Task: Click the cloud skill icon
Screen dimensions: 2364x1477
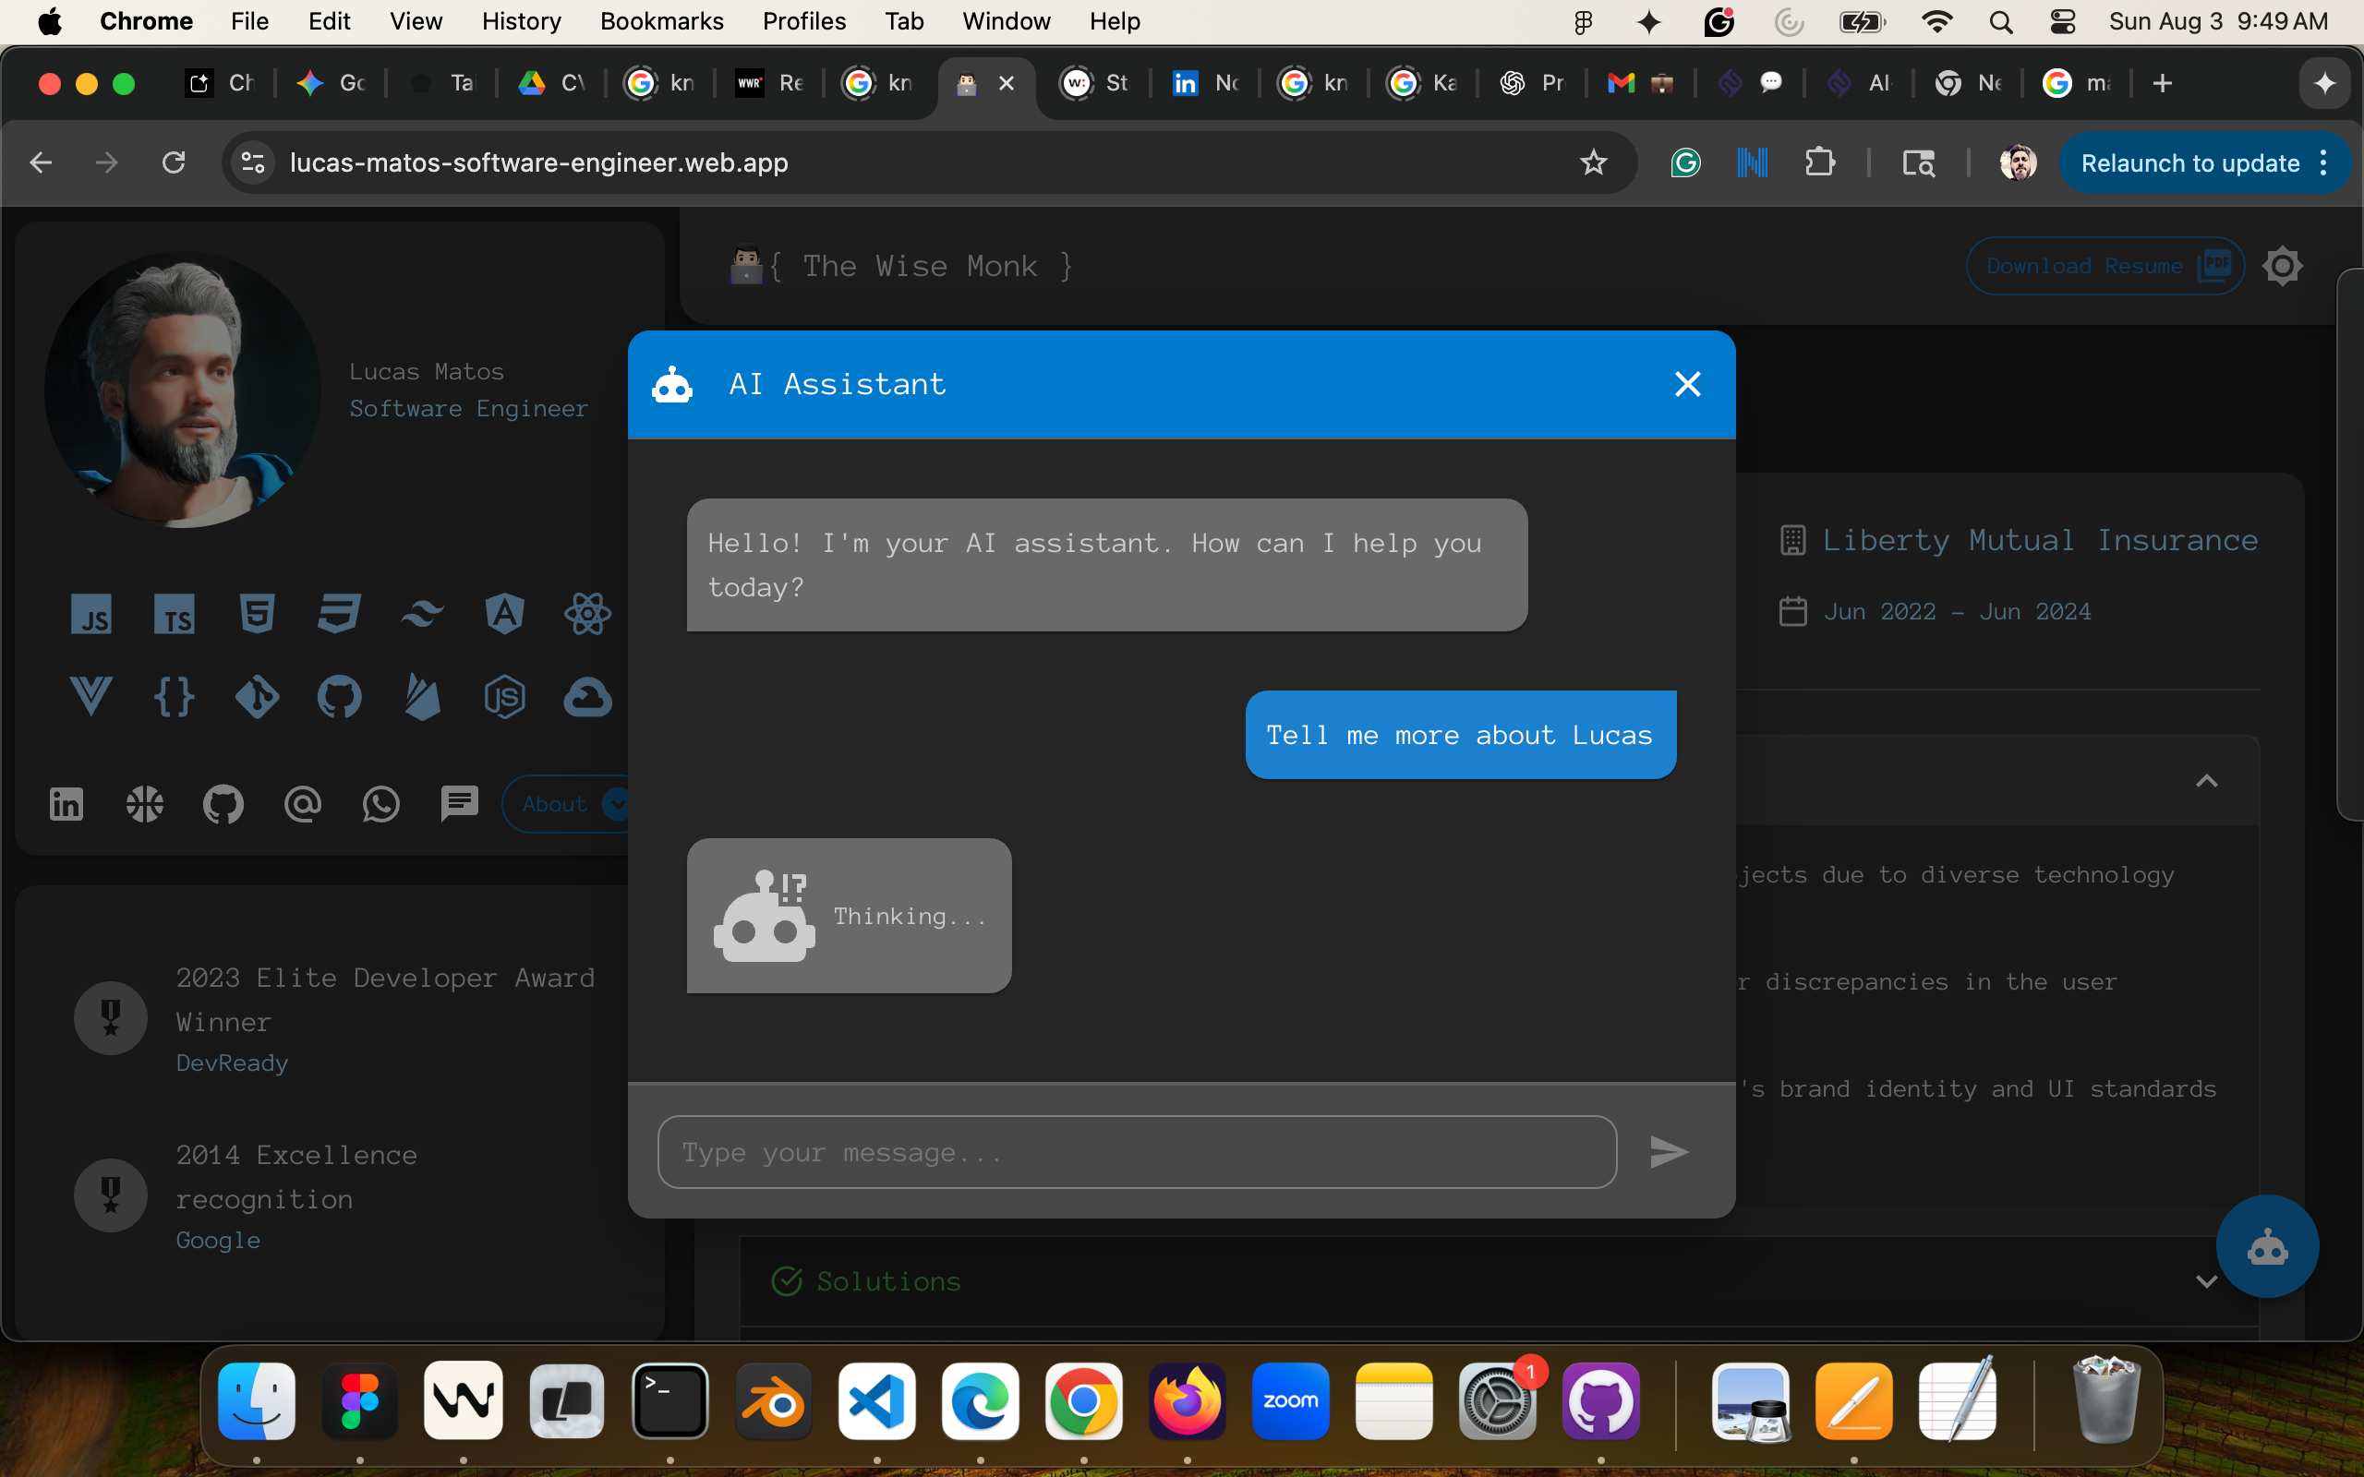Action: (x=587, y=696)
